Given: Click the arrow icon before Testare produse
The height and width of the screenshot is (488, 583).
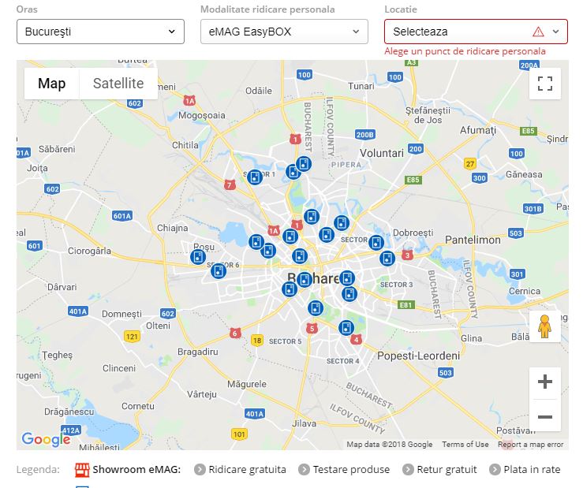Looking at the screenshot, I should [x=304, y=470].
